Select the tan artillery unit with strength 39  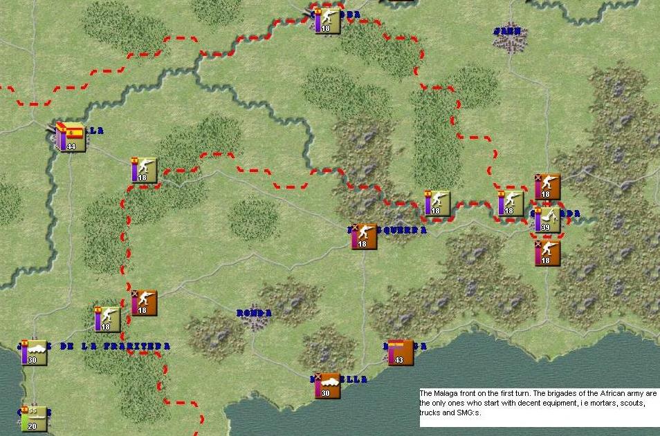pyautogui.click(x=547, y=220)
